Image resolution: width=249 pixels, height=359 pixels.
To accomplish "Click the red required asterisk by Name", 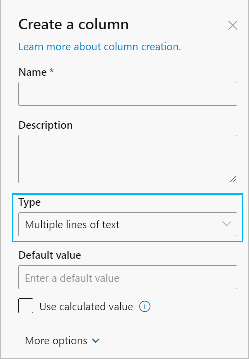I will tap(52, 71).
